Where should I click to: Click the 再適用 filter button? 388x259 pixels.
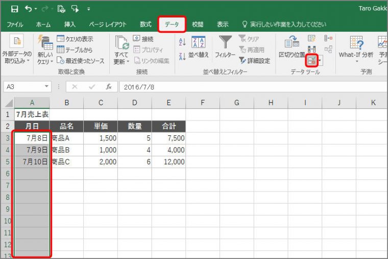tap(251, 50)
